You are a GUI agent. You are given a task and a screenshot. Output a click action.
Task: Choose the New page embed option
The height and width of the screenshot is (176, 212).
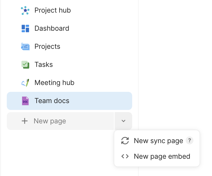coord(162,157)
